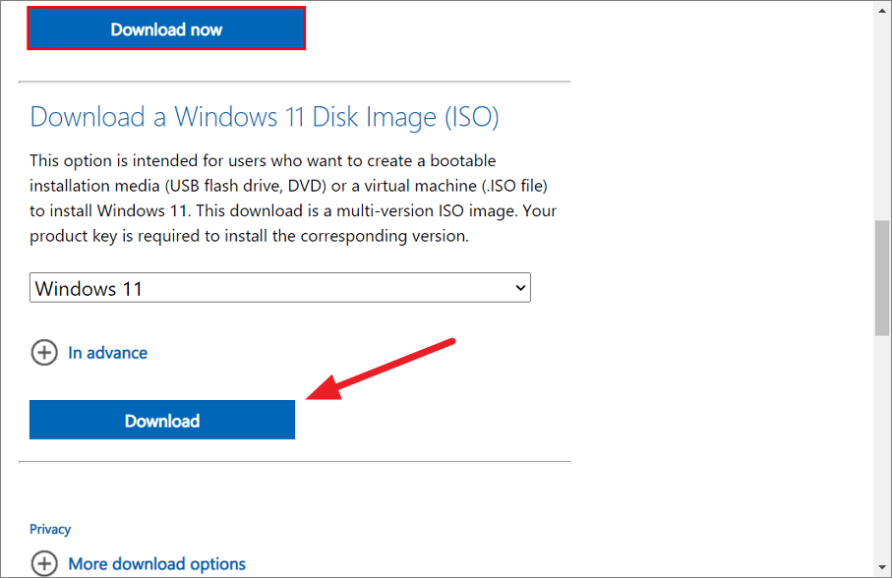Open the Windows 11 edition select box

point(280,288)
